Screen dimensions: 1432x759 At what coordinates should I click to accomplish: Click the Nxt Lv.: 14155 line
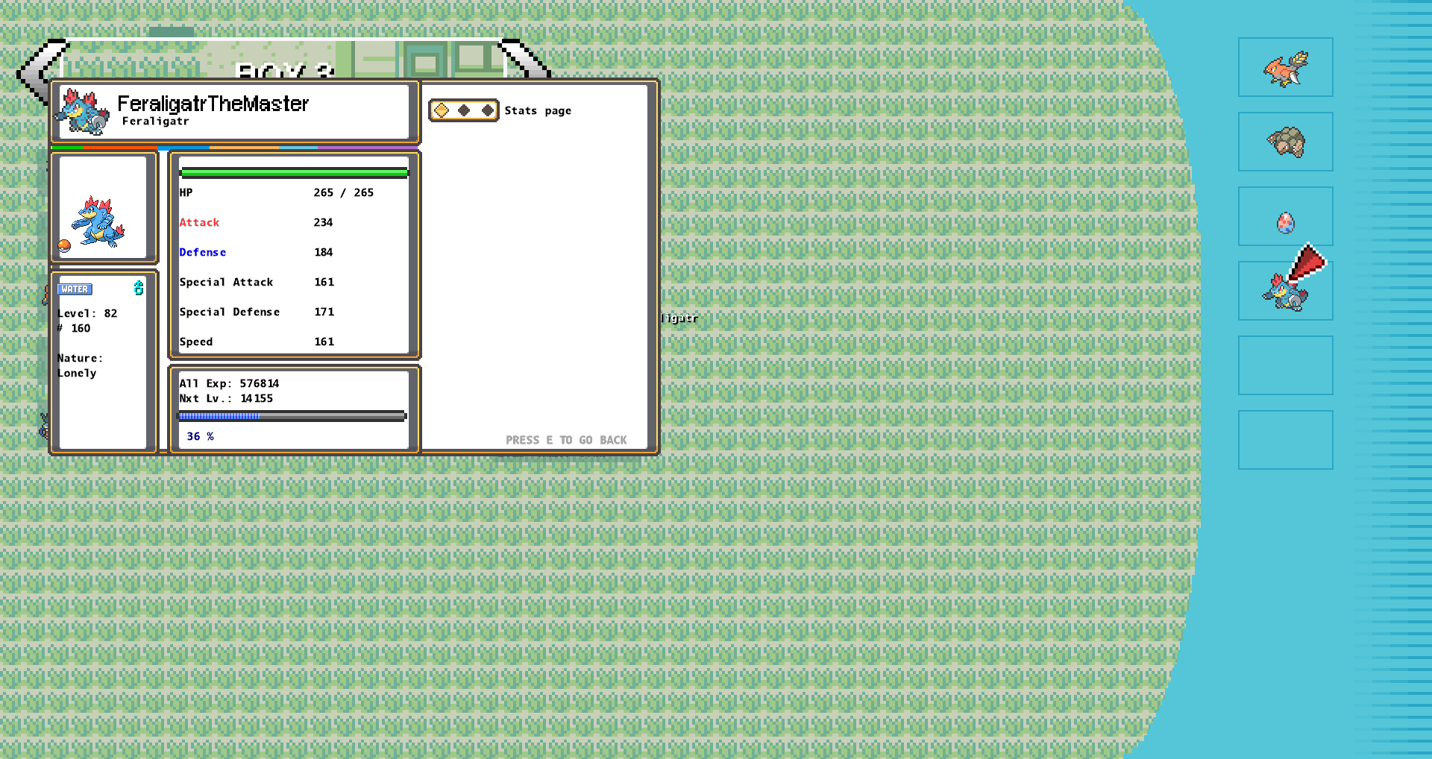226,398
